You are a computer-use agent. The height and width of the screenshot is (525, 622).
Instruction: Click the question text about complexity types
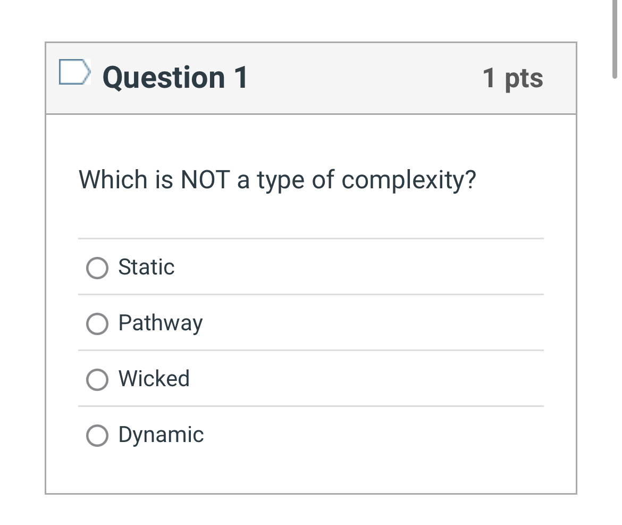pos(277,179)
